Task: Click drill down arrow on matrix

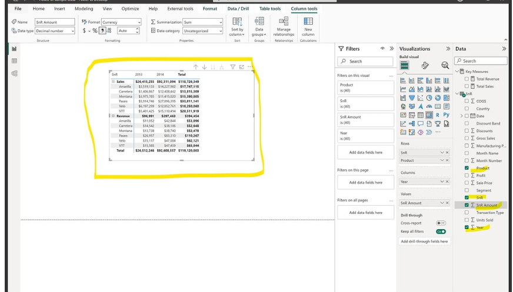Action: tap(204, 67)
